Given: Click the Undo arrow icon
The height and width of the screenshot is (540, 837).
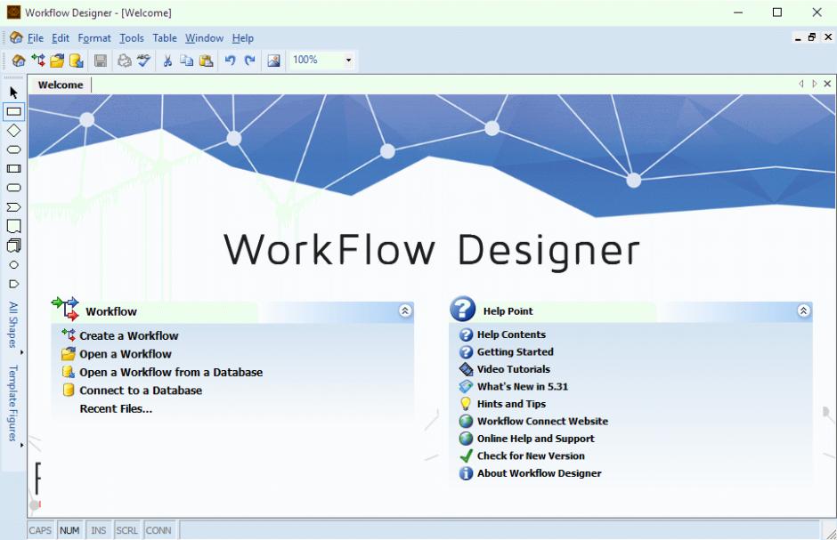Looking at the screenshot, I should (x=230, y=60).
